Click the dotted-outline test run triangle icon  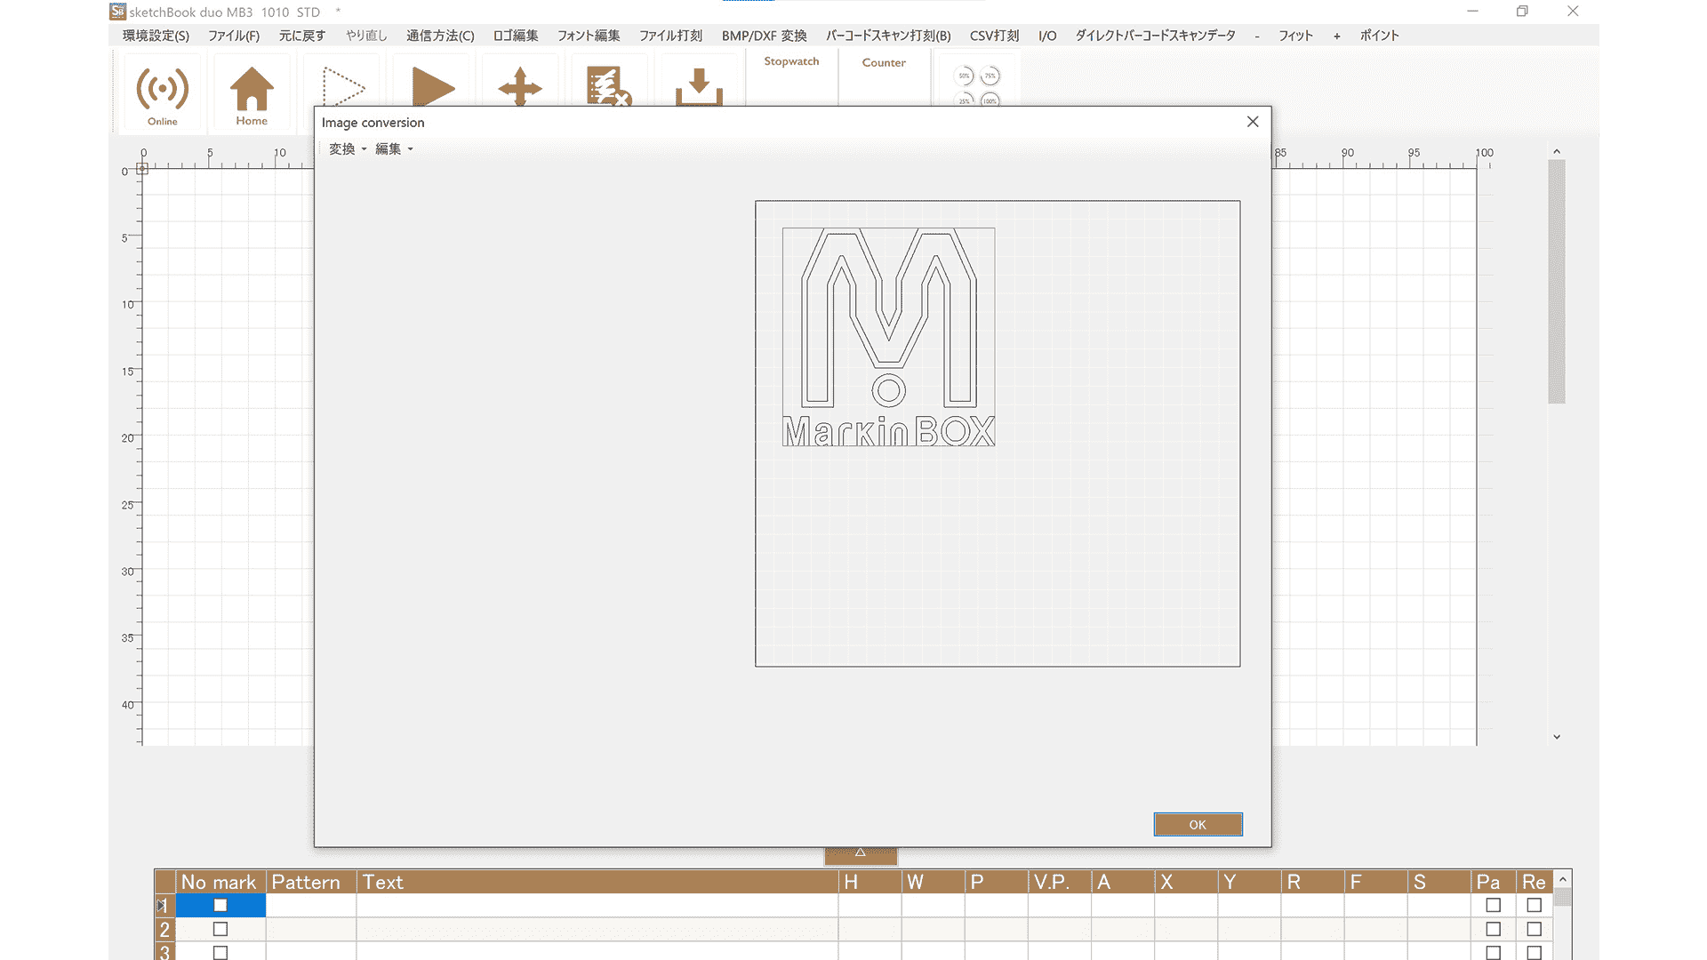click(342, 86)
